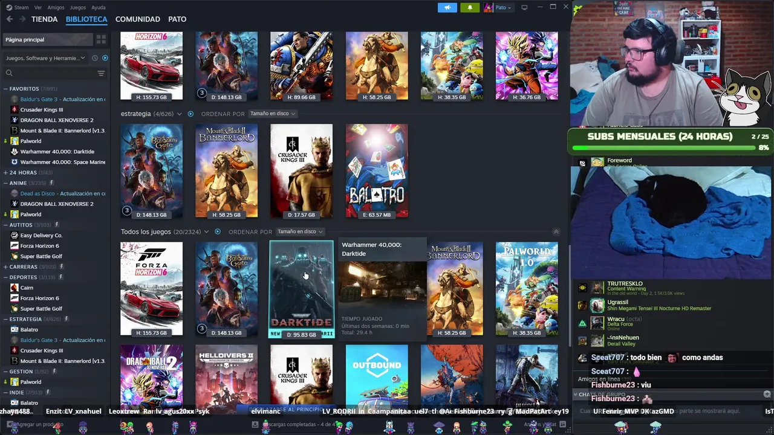Click the Easy Delivery Co. sidebar icon
The width and height of the screenshot is (774, 435).
click(15, 235)
